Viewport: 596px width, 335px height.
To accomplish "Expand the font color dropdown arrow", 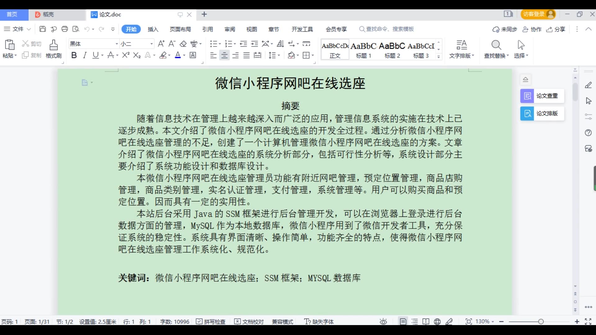I will (184, 55).
